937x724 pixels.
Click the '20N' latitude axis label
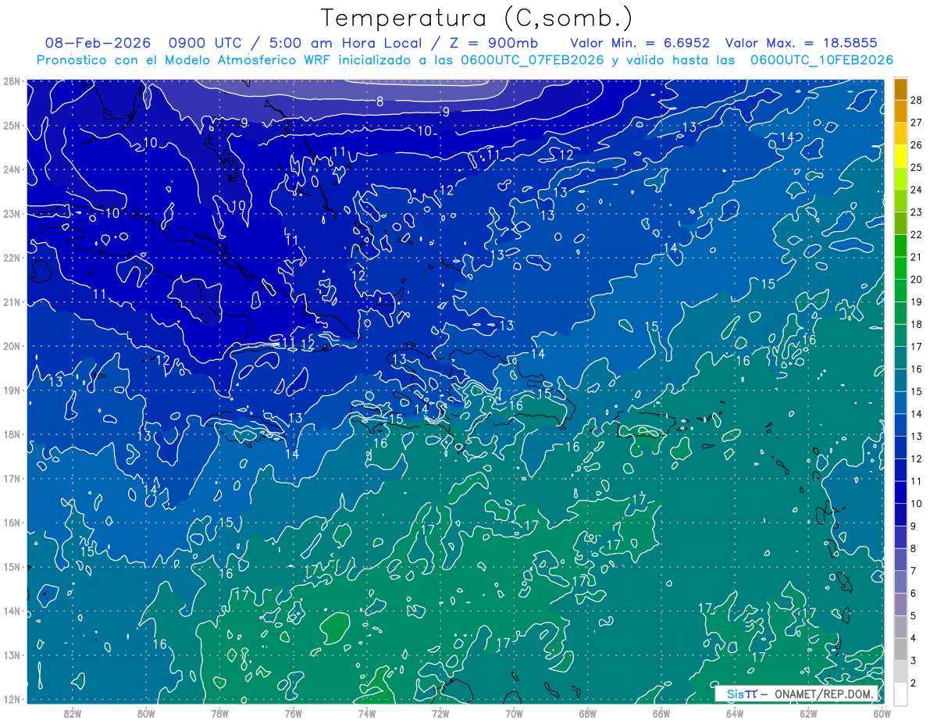[11, 346]
